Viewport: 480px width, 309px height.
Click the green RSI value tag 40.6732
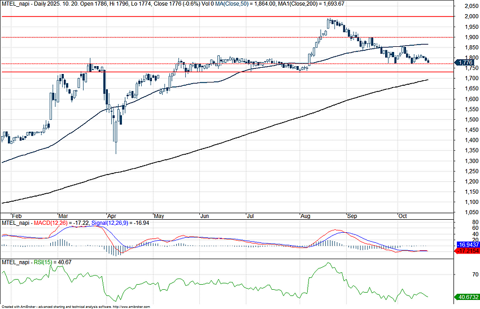point(467,297)
